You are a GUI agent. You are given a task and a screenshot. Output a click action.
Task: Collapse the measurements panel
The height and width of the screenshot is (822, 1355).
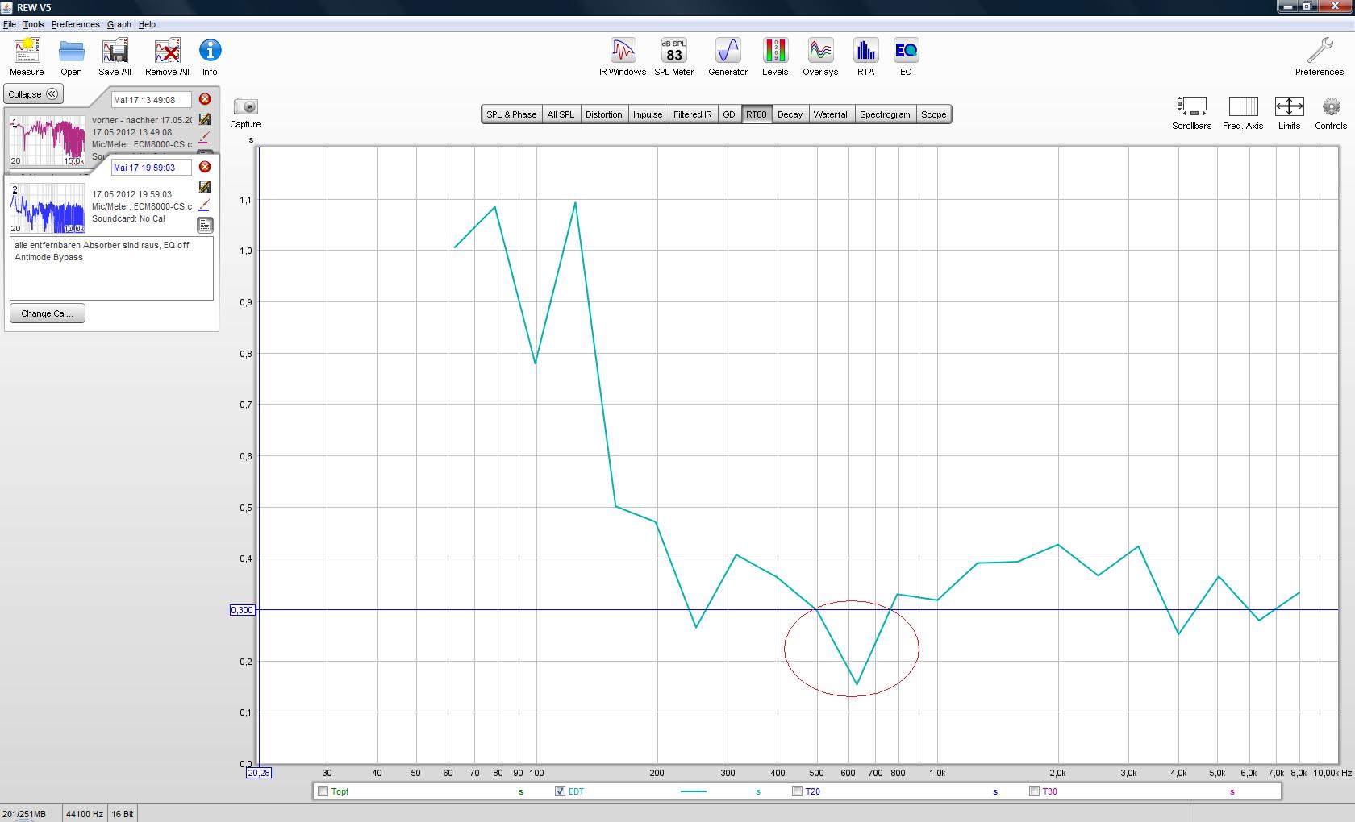pyautogui.click(x=33, y=94)
